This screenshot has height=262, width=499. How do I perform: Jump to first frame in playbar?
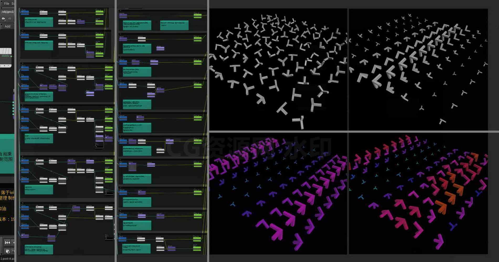click(7, 243)
